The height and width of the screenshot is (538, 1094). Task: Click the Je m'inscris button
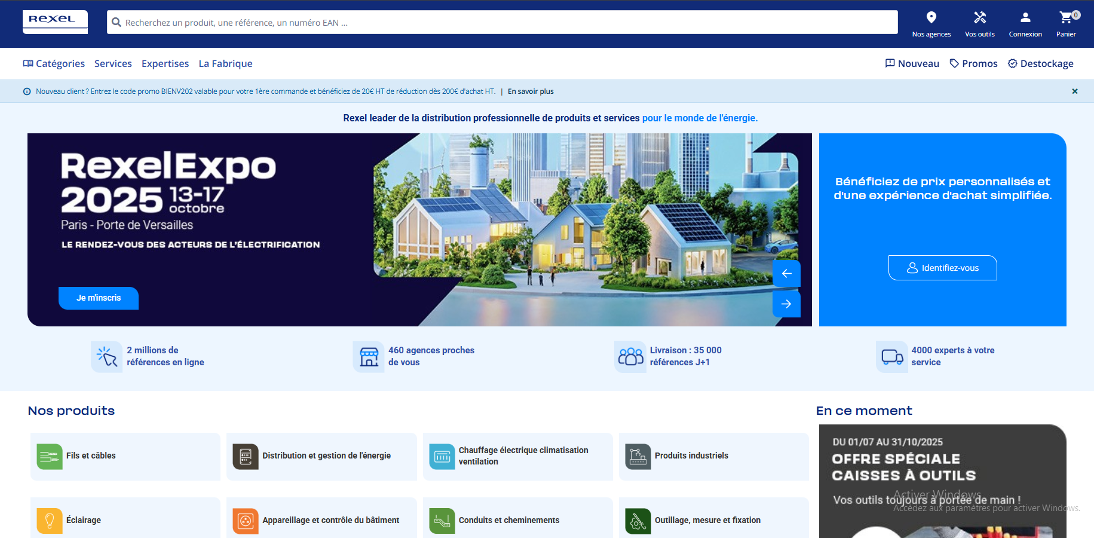[99, 298]
